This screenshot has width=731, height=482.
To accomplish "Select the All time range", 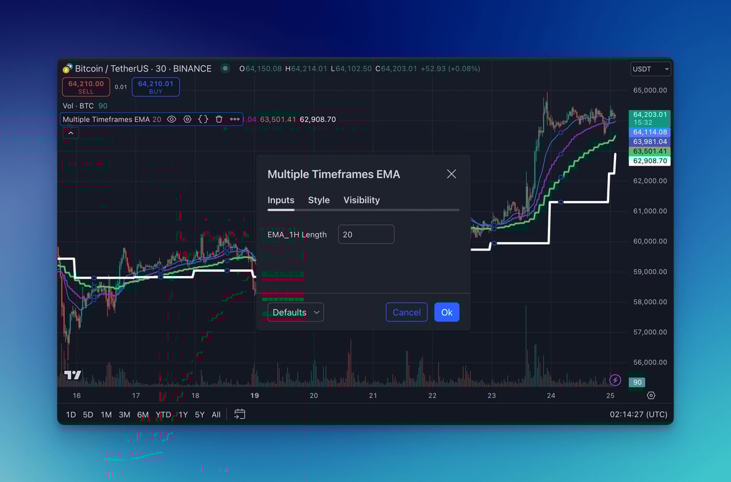I will 216,414.
